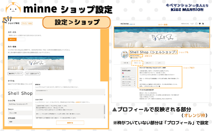Click the Shell Shop title preview text
The width and height of the screenshot is (212, 131).
[20, 93]
